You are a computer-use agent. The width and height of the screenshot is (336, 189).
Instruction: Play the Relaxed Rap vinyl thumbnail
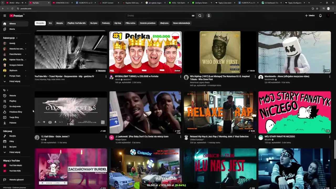point(220,112)
